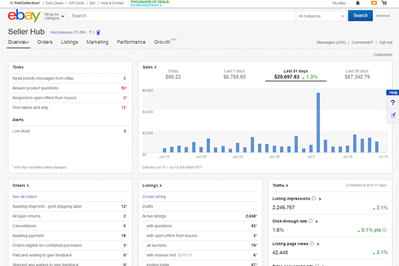Click the Customize link
Viewport: 399px width, 266px height.
point(383,55)
